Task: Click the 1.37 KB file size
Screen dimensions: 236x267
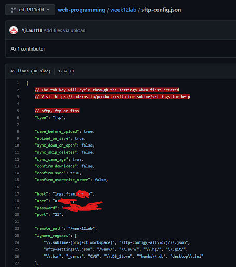Action: click(66, 71)
